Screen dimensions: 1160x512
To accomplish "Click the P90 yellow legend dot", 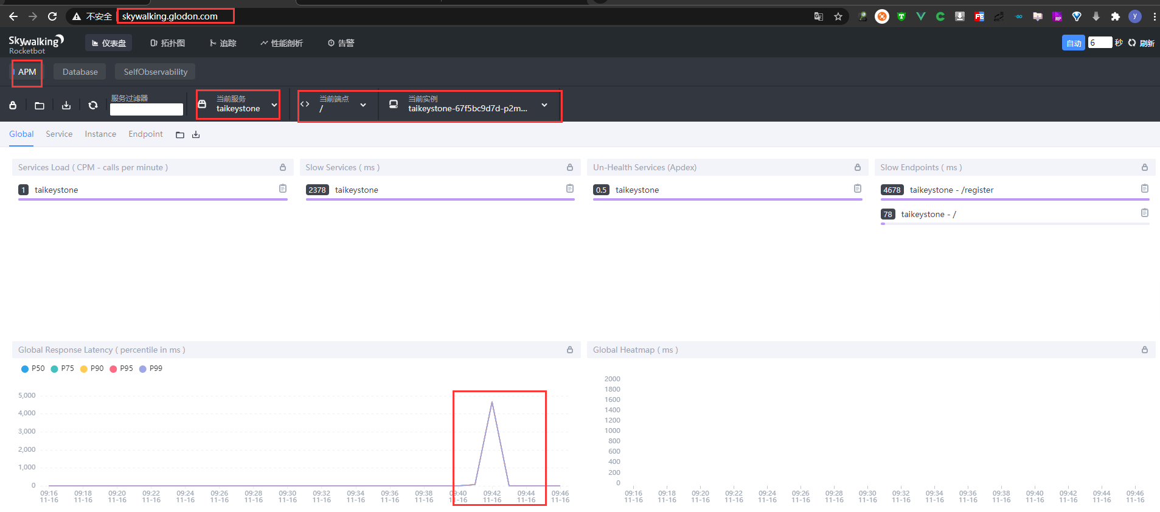I will click(x=84, y=369).
